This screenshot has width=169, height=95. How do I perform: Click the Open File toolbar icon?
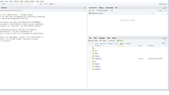[x=3, y=4]
